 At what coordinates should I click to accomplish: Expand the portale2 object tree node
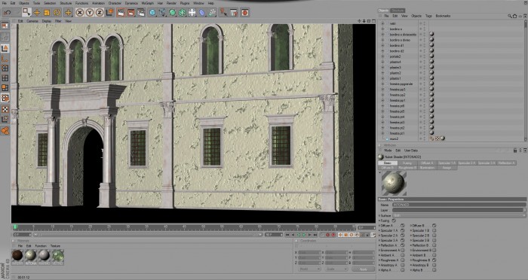[382, 56]
